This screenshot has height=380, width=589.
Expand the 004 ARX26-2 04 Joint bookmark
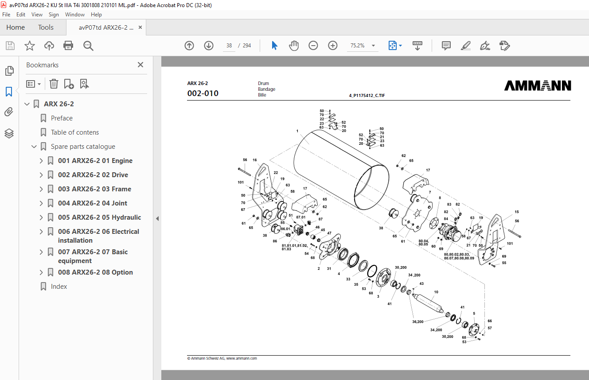pyautogui.click(x=41, y=203)
